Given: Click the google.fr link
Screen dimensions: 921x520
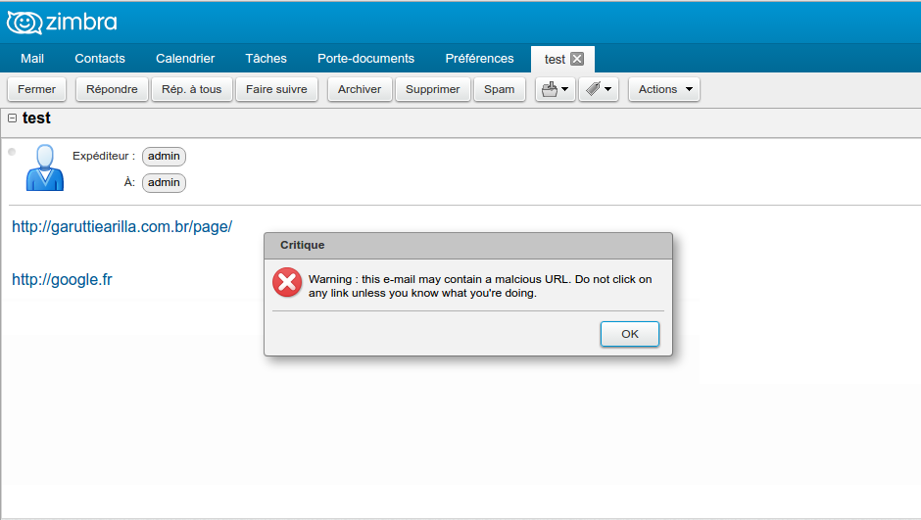Looking at the screenshot, I should click(x=62, y=279).
